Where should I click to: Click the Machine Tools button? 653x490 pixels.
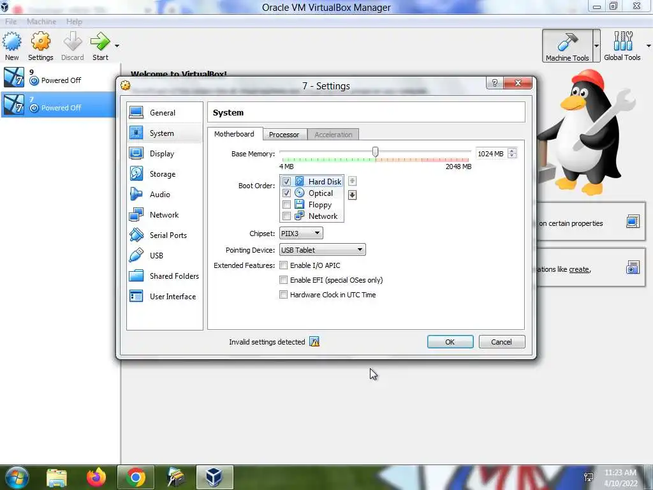(x=567, y=46)
